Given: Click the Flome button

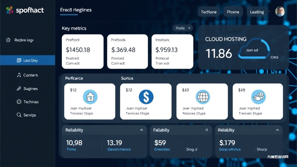Looking at the screenshot, I should click(233, 12).
